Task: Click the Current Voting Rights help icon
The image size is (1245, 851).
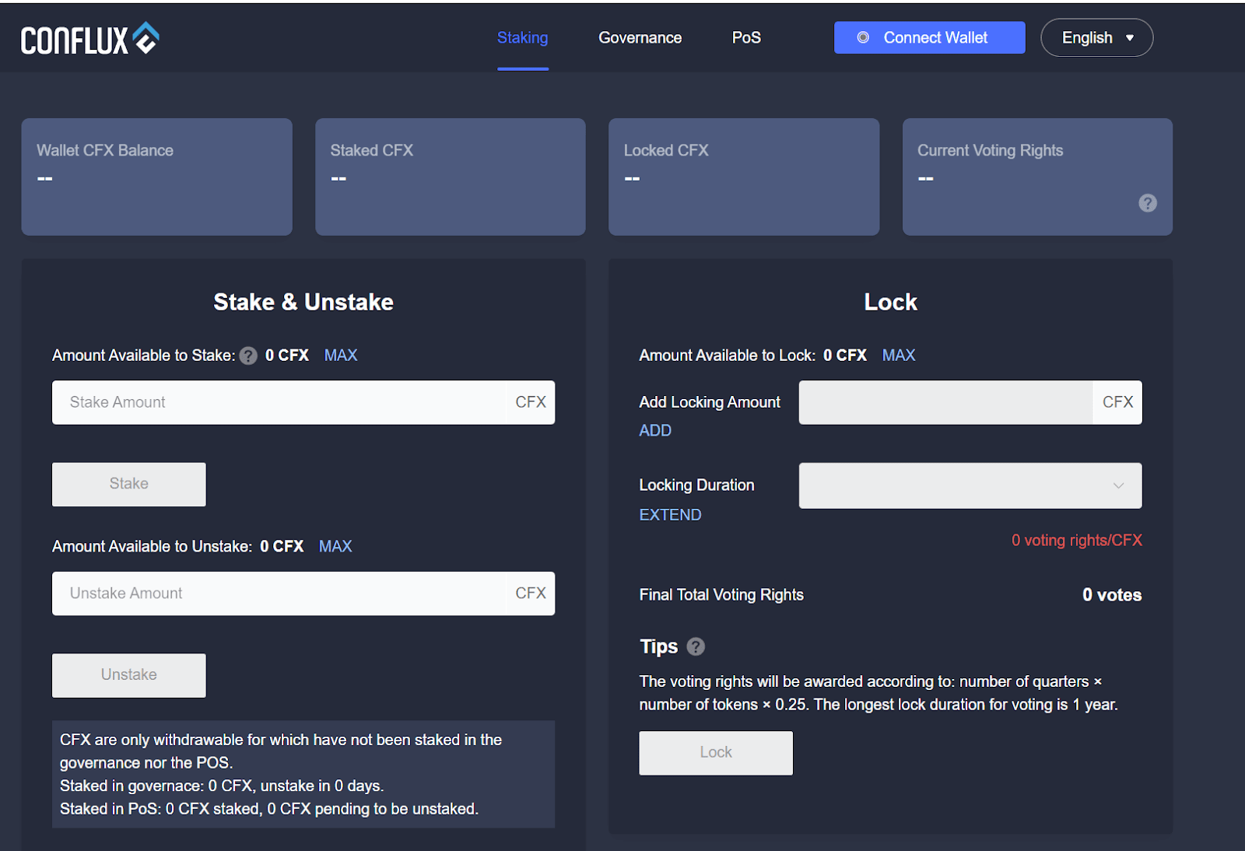Action: [x=1148, y=203]
